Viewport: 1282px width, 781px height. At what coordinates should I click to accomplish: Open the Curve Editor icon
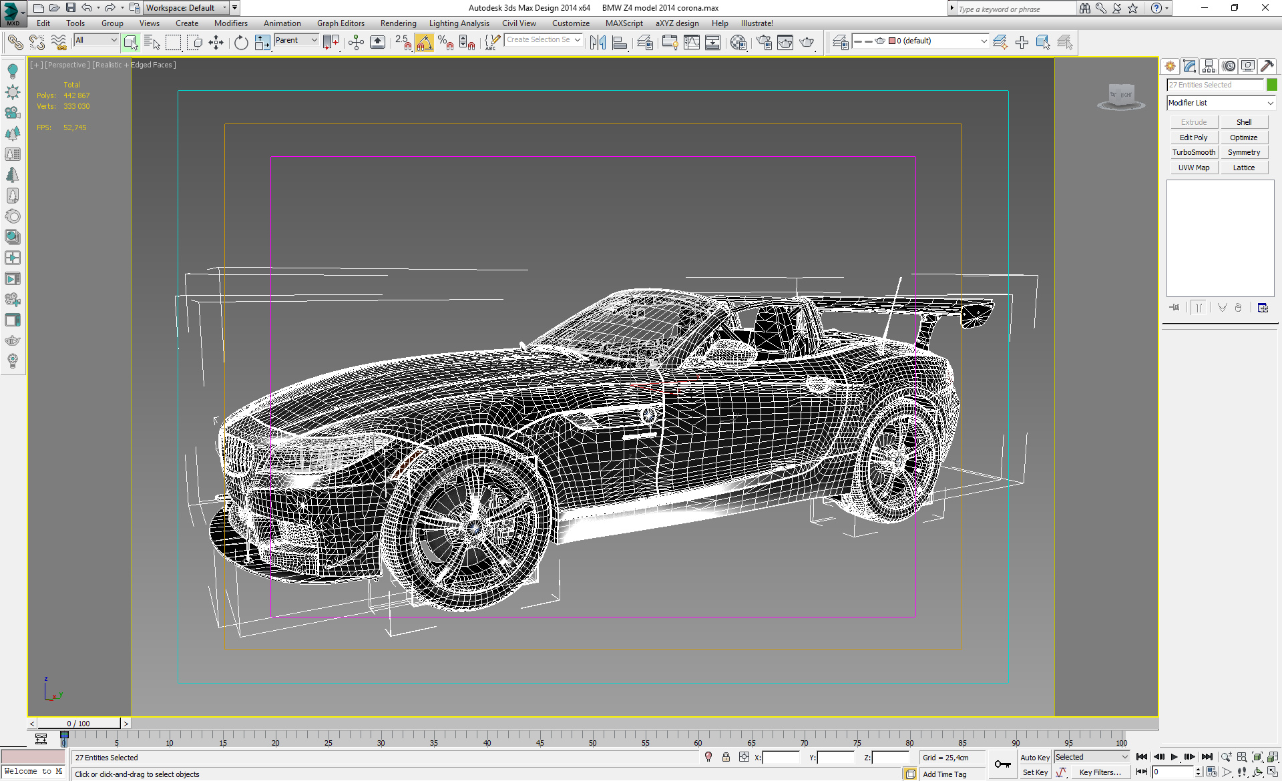pyautogui.click(x=692, y=43)
